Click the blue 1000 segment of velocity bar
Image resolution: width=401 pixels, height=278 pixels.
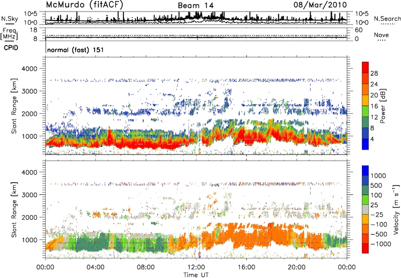365,171
